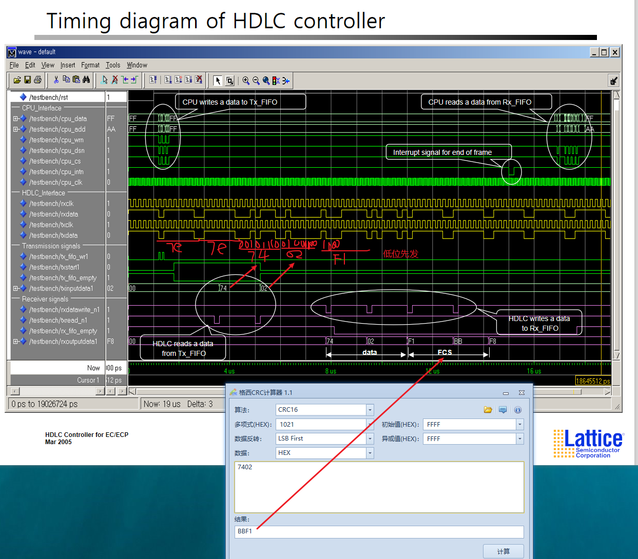Viewport: 638px width, 559px height.
Task: Open a file with the CRC calculator folder icon
Action: point(488,410)
